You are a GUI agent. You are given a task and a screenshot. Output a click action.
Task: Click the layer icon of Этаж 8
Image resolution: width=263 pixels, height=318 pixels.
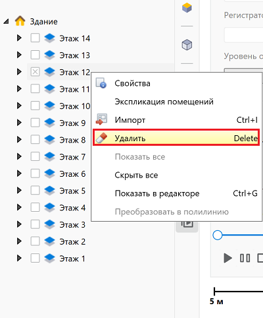(x=50, y=140)
